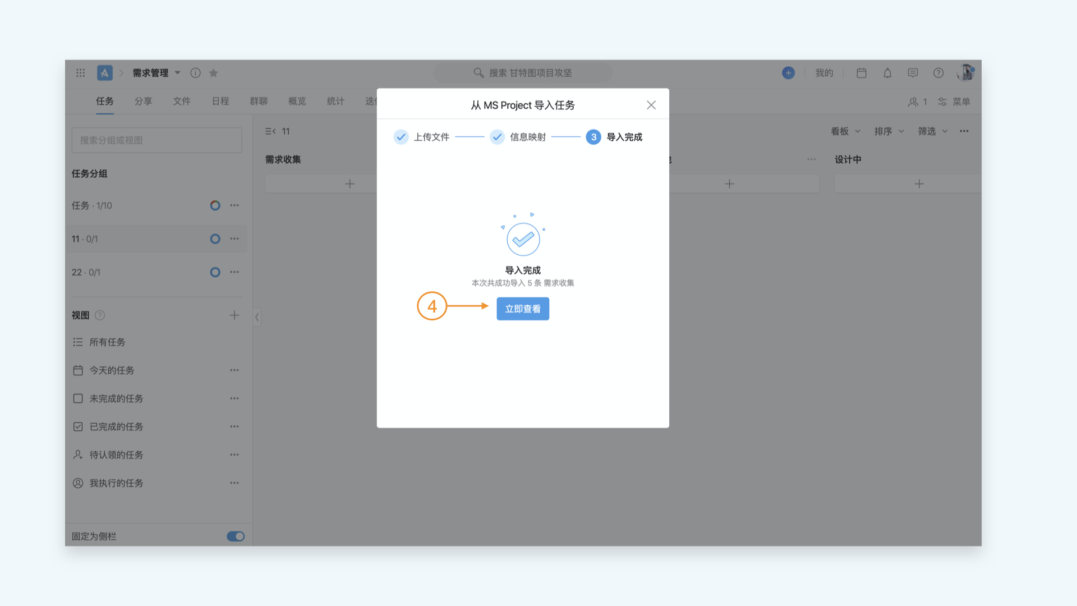1077x606 pixels.
Task: Switch to the 日程 tab
Action: (x=220, y=101)
